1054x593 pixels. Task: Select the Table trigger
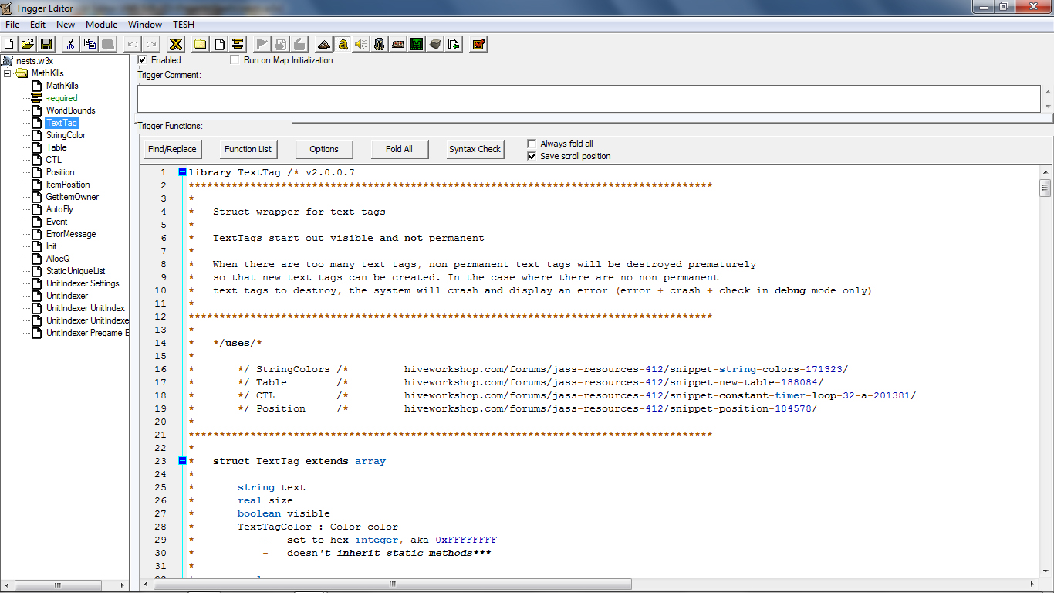tap(56, 147)
